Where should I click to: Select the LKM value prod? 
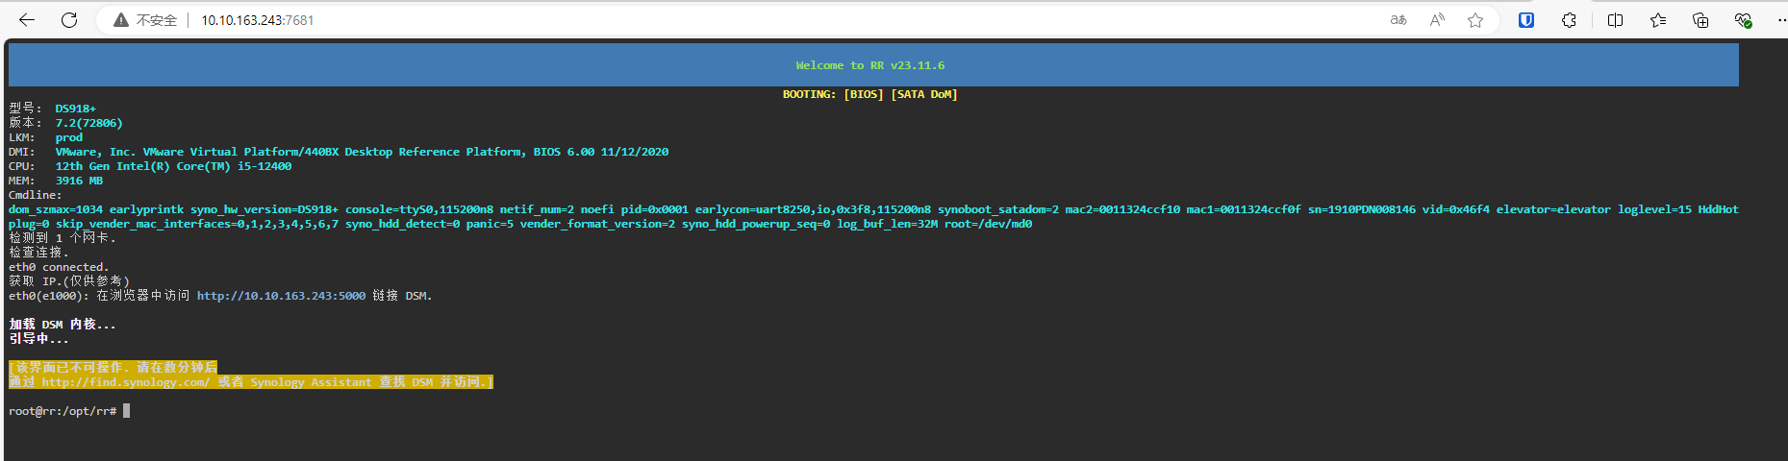[68, 137]
